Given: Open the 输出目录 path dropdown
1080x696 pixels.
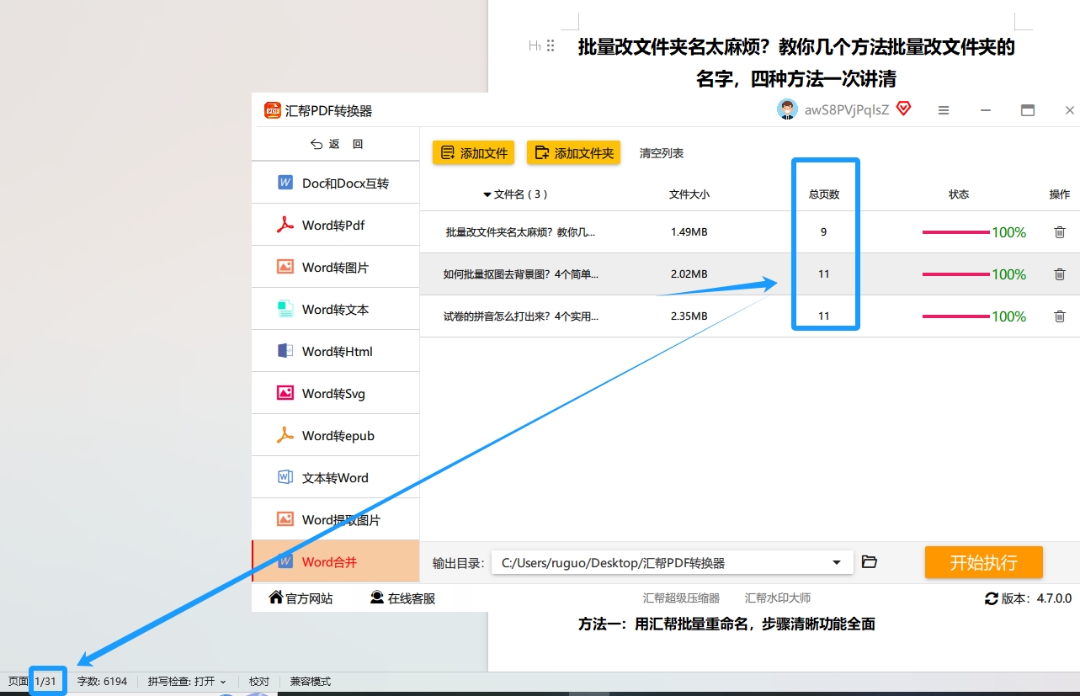Looking at the screenshot, I should pyautogui.click(x=837, y=562).
